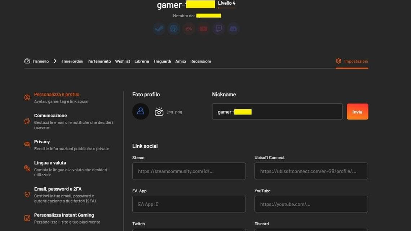Click the Personalizza Instant Gaming edit icon

(27, 218)
